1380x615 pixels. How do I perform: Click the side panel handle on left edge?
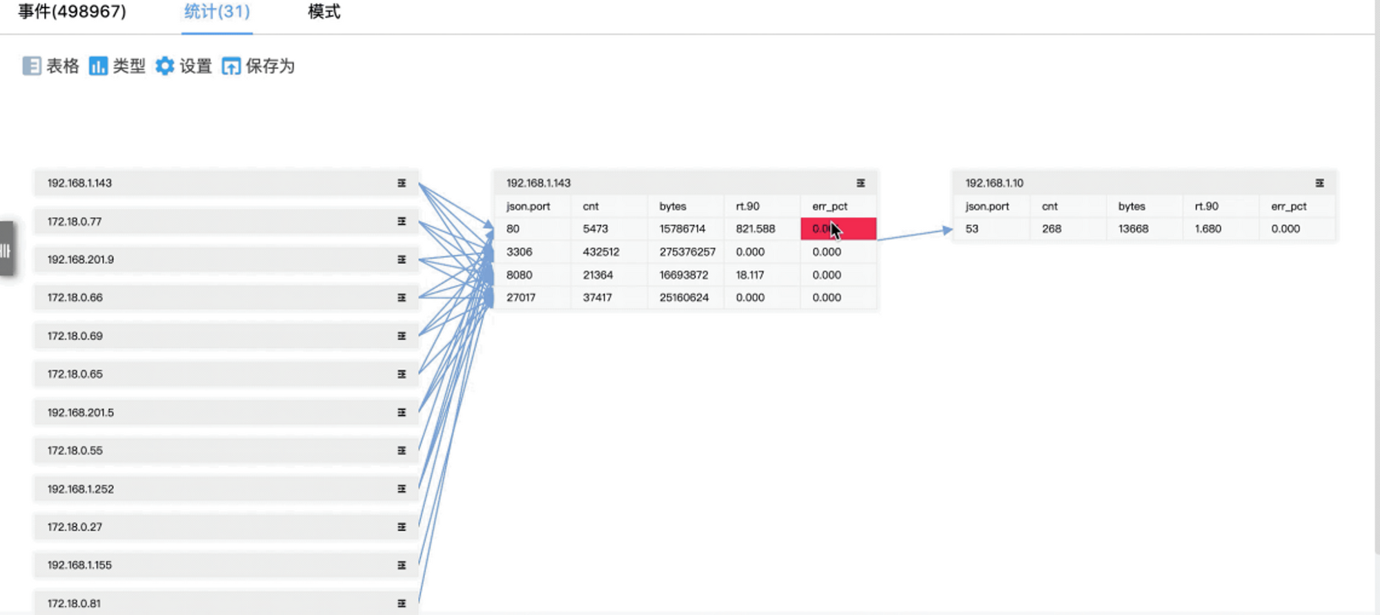point(6,249)
